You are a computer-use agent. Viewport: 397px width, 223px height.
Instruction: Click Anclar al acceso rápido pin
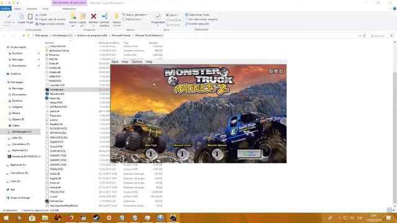point(9,17)
